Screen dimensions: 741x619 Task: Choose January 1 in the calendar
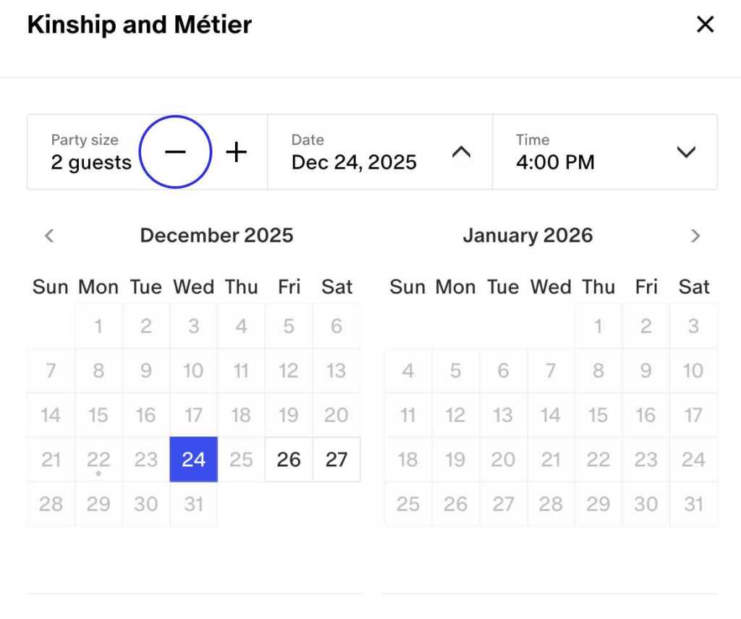tap(598, 327)
